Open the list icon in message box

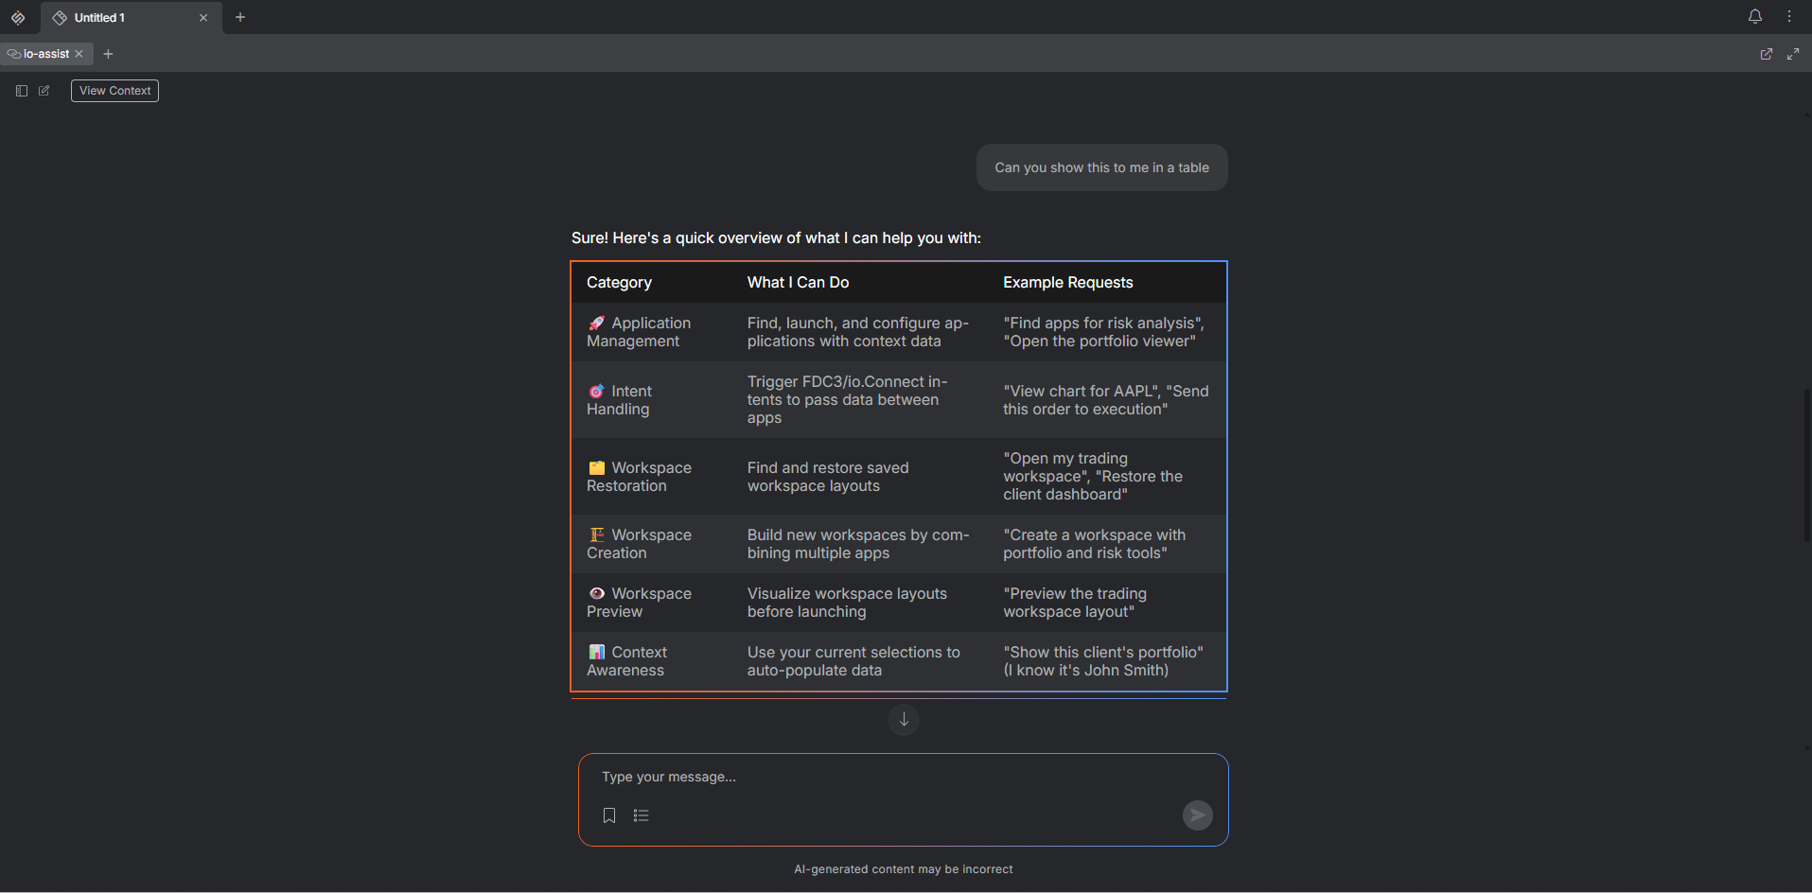(x=641, y=815)
